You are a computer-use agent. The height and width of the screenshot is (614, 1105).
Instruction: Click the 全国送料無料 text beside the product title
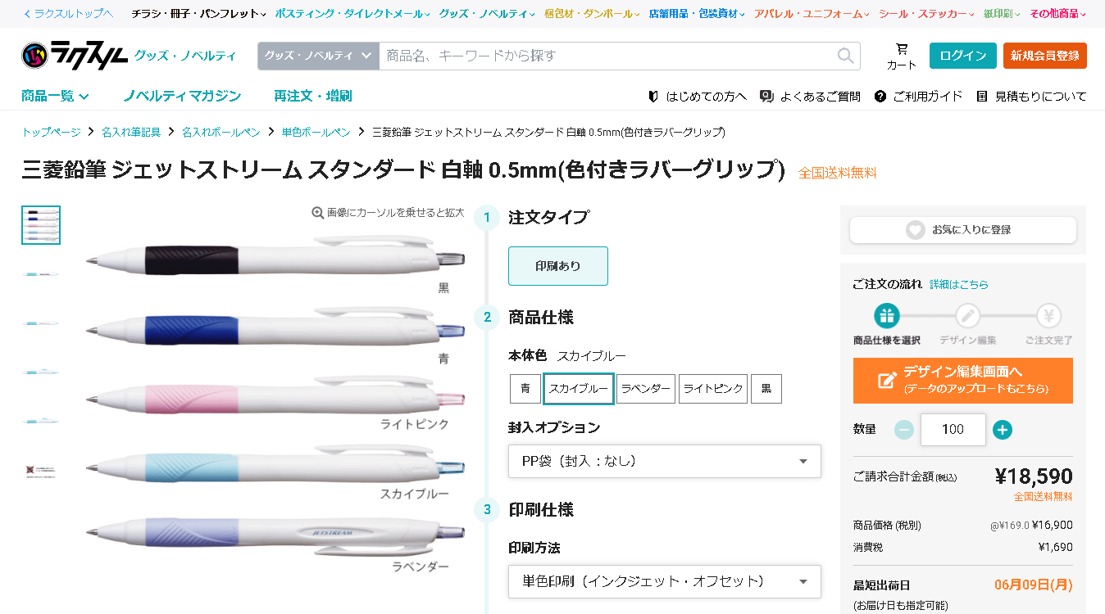tap(838, 173)
